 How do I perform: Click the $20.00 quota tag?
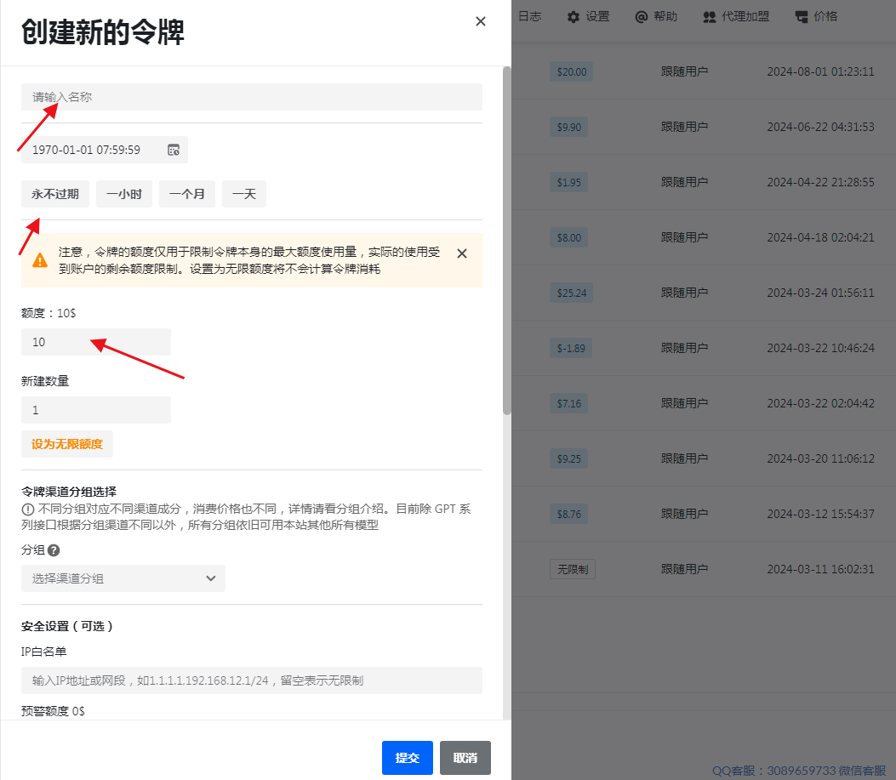[x=572, y=72]
